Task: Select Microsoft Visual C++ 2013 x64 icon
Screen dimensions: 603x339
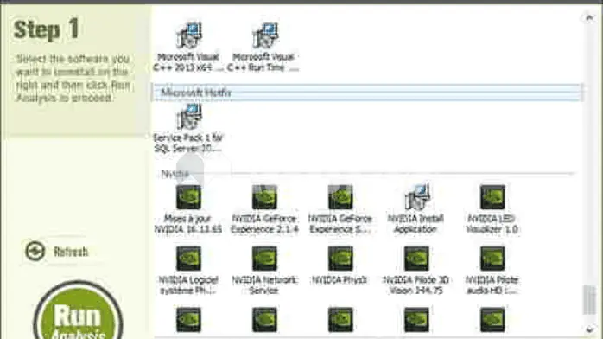Action: coord(188,35)
